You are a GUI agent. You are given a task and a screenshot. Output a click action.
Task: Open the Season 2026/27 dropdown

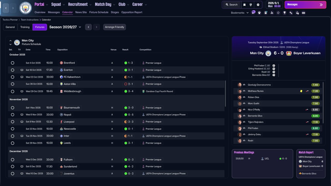point(65,27)
